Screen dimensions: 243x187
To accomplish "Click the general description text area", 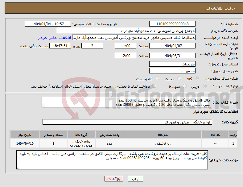I will click(x=126, y=102).
